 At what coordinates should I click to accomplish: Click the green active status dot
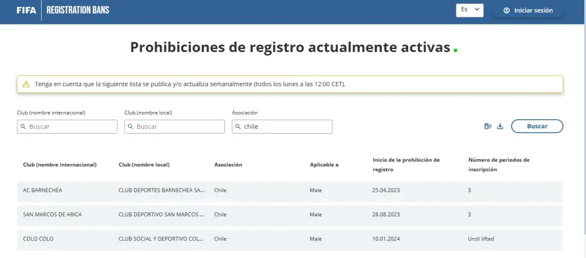coord(455,50)
